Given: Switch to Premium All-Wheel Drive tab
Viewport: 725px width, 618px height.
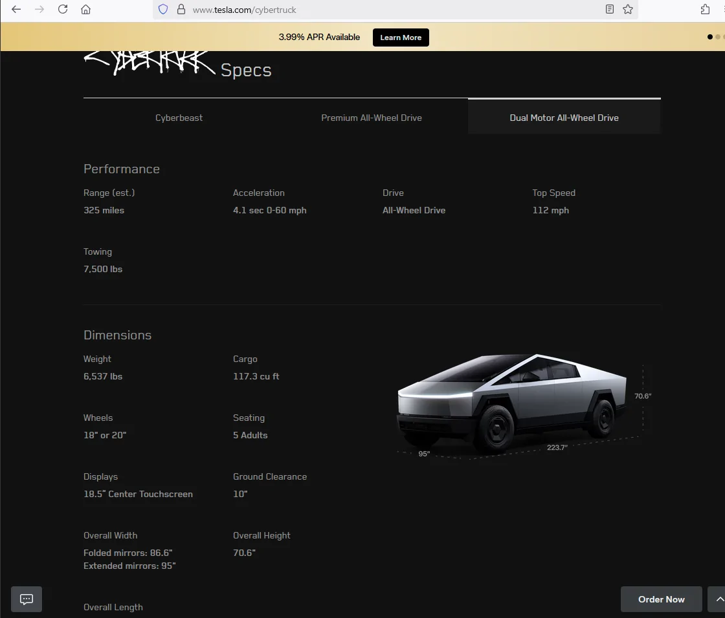Looking at the screenshot, I should 372,118.
